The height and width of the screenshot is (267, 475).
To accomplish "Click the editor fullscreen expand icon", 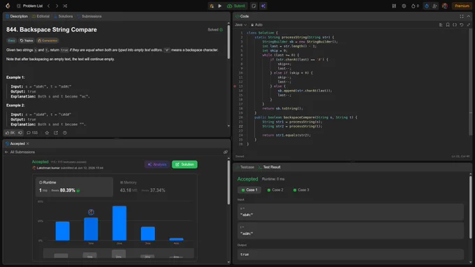I will [468, 25].
